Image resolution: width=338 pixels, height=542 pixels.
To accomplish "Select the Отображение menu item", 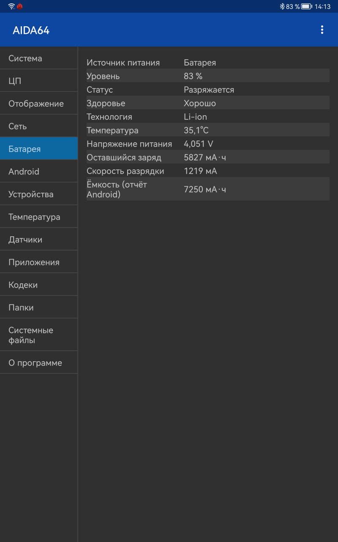I will click(39, 104).
